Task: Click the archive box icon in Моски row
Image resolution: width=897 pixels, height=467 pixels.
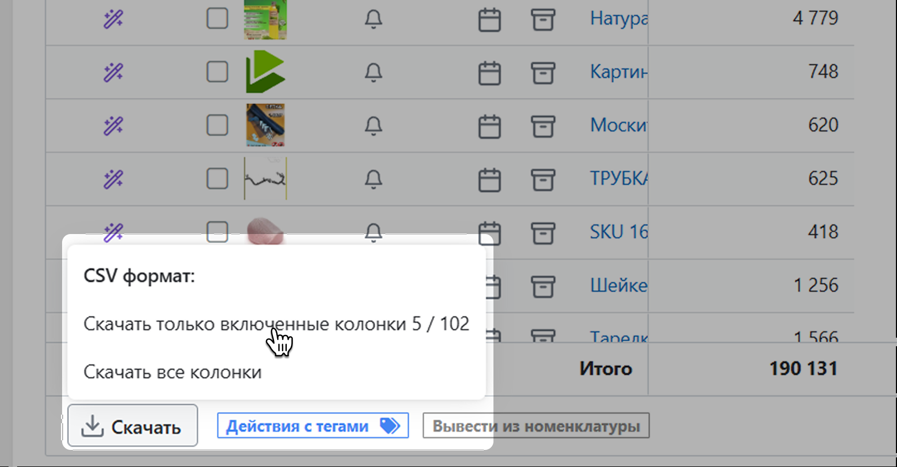Action: point(543,127)
